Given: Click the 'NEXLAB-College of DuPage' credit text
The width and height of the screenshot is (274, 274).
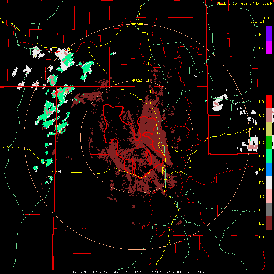Looking at the screenshot, I should 244,3.
